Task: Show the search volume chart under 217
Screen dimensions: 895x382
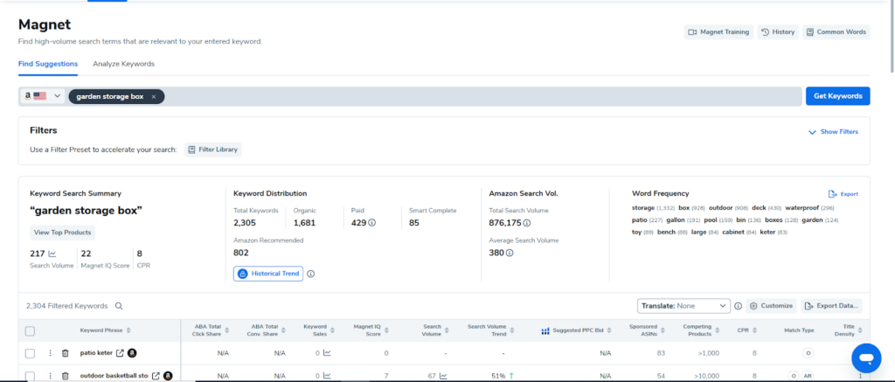Action: pos(52,254)
